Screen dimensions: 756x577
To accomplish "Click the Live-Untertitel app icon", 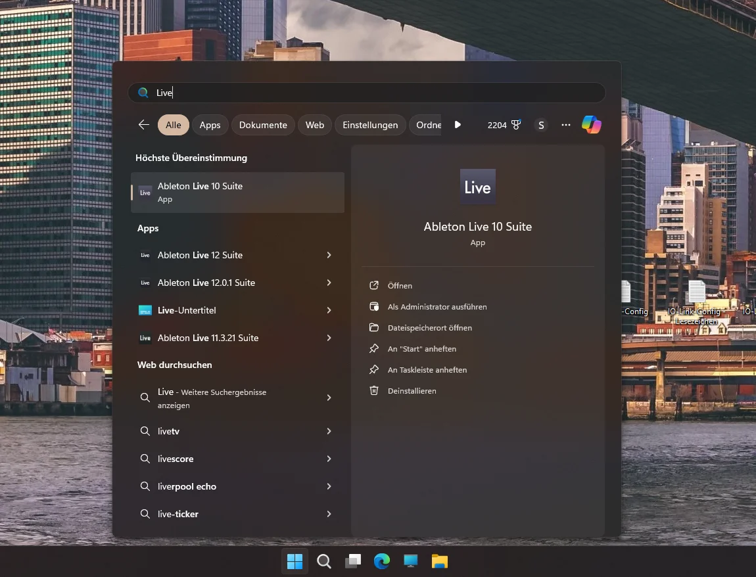I will [x=145, y=310].
